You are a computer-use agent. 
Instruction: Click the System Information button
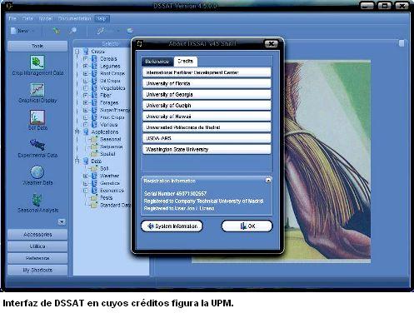click(172, 226)
